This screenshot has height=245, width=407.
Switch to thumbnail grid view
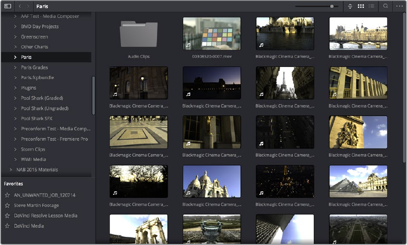click(361, 6)
